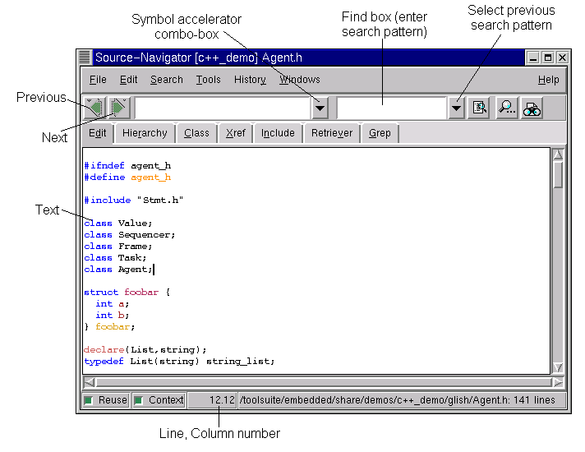585x452 pixels.
Task: Click the line 'class Frame;'
Action: coord(117,247)
